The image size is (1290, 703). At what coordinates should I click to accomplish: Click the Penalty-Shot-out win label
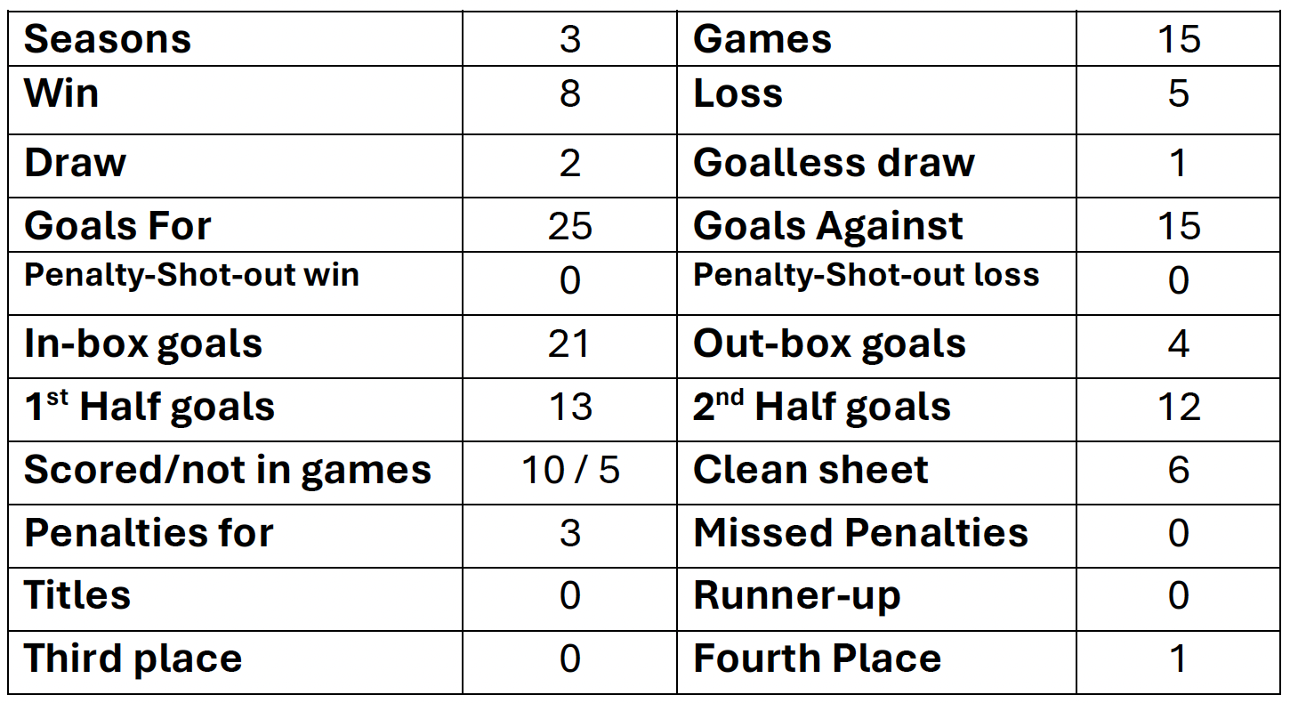tap(191, 275)
